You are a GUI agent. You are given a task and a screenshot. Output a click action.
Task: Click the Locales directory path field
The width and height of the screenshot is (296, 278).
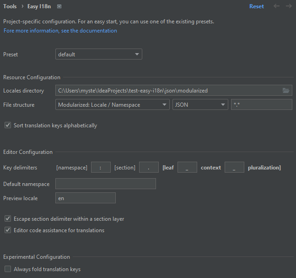(x=167, y=91)
